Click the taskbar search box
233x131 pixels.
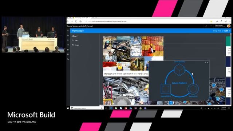point(87,108)
